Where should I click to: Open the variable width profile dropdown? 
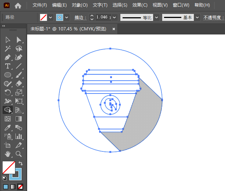157,18
